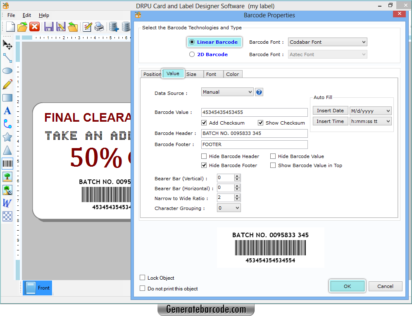
Task: Select the Text tool letter A
Action: coord(7,111)
